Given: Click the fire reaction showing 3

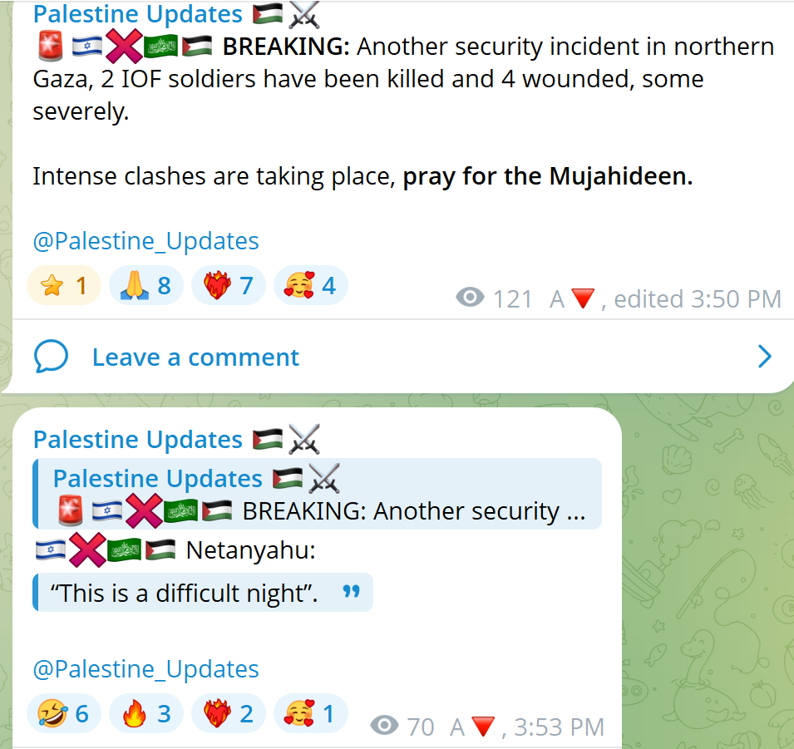Looking at the screenshot, I should click(145, 713).
